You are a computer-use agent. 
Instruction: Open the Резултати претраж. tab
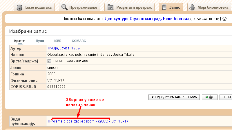pos(129,7)
